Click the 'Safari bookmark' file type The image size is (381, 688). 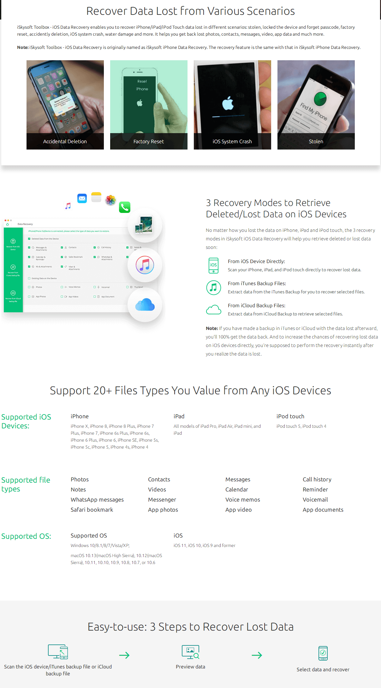92,510
